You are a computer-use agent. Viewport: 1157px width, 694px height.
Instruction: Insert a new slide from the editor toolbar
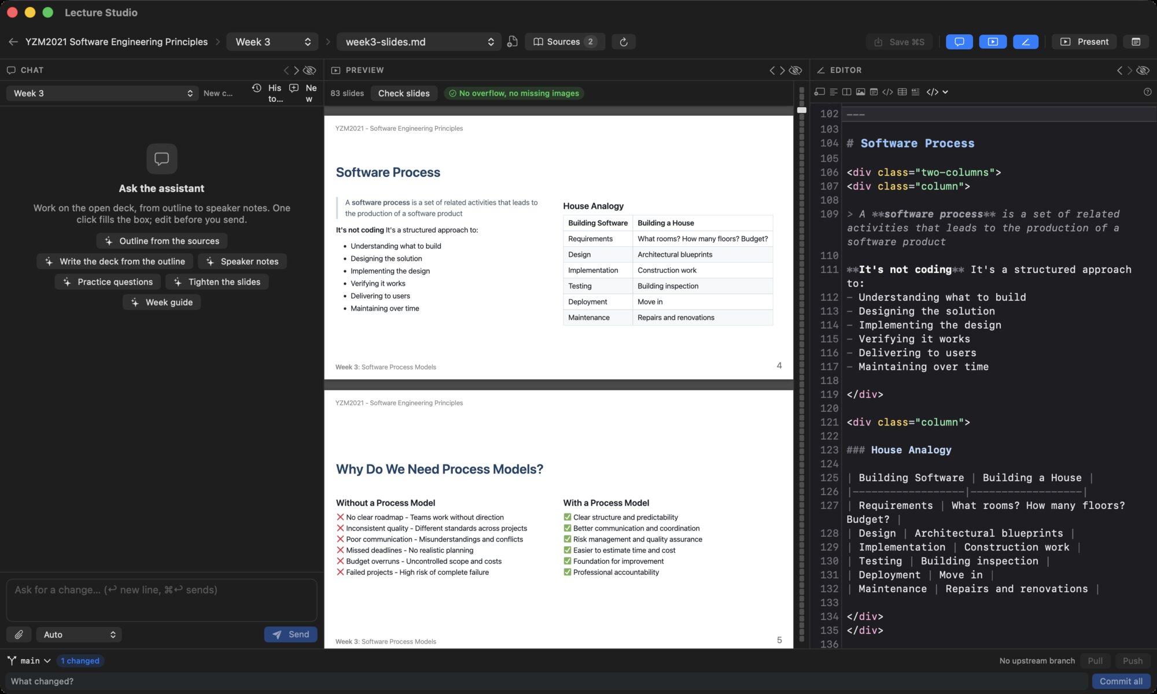819,92
